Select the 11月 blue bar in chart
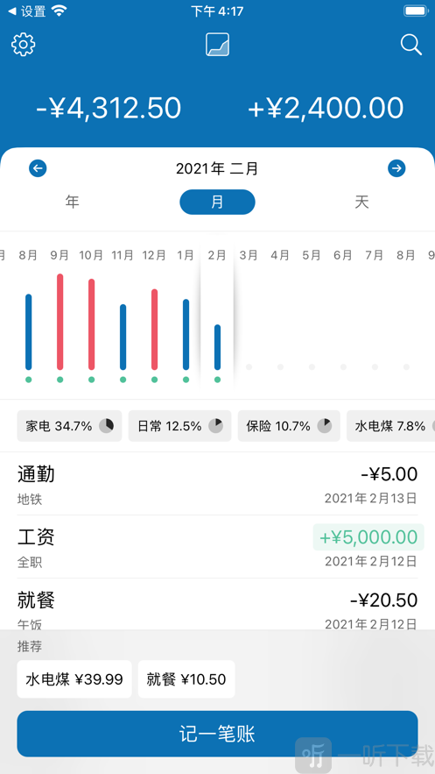The height and width of the screenshot is (774, 435). pyautogui.click(x=123, y=337)
